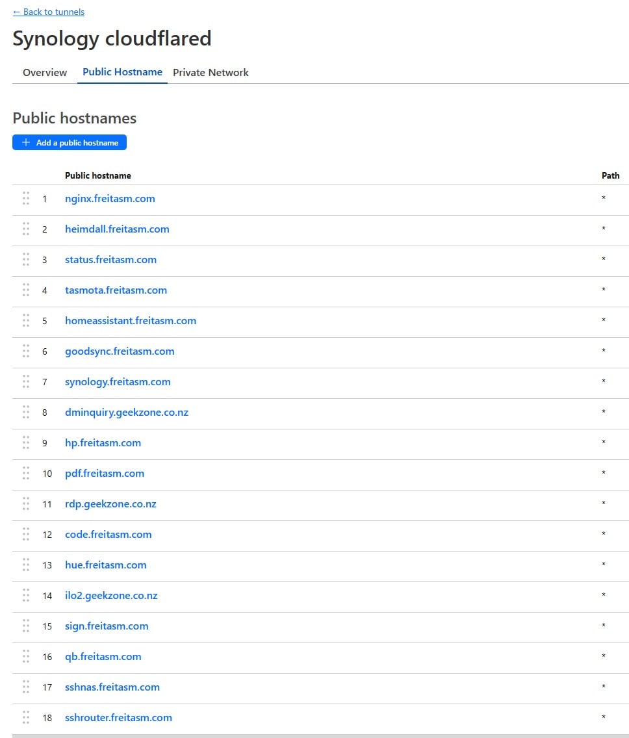Click drag handle for synology.freitasm.com row
The image size is (629, 738).
[x=26, y=381]
